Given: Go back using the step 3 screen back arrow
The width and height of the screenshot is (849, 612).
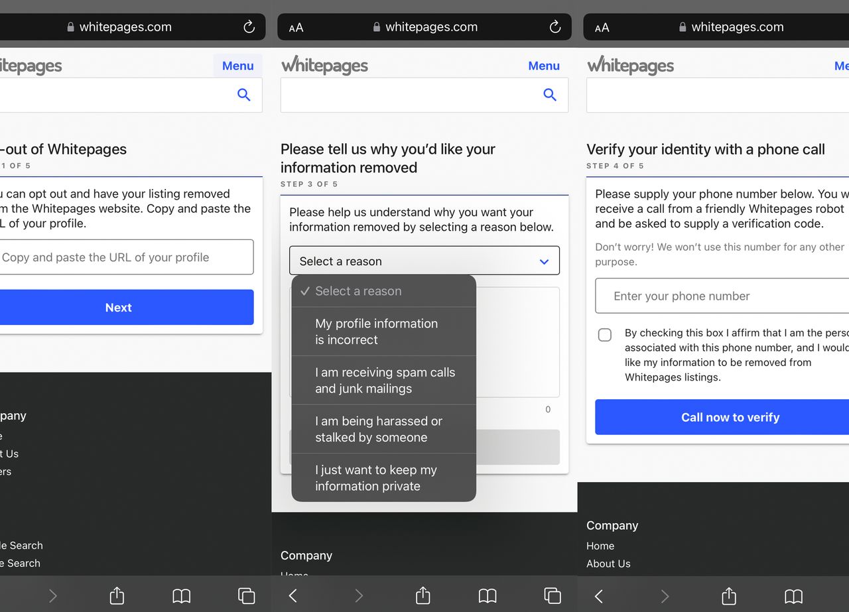Looking at the screenshot, I should [293, 596].
